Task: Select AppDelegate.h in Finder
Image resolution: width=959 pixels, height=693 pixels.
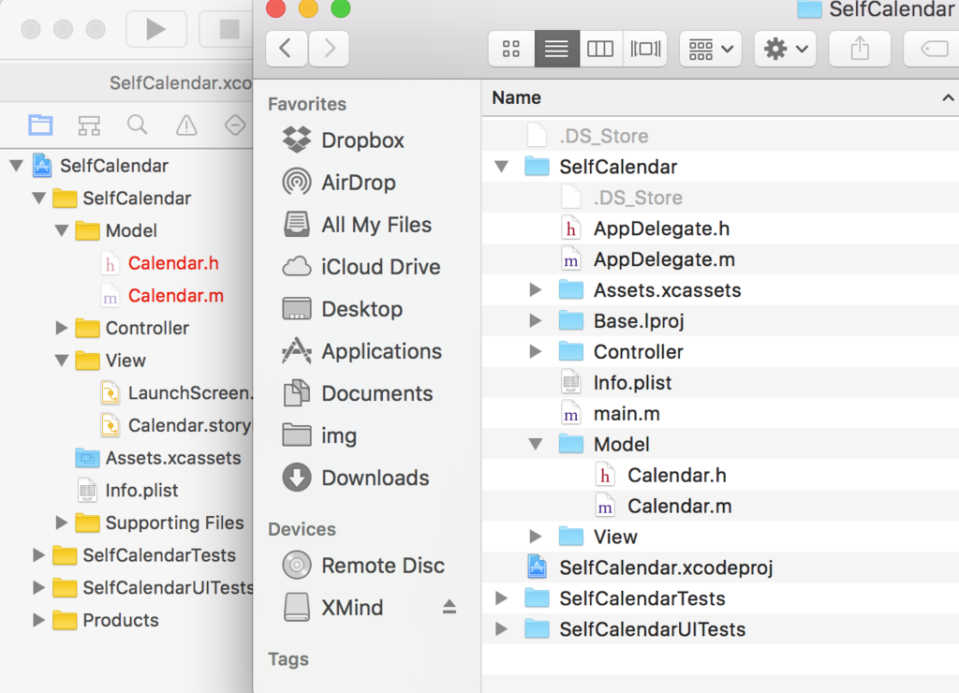Action: click(x=720, y=229)
